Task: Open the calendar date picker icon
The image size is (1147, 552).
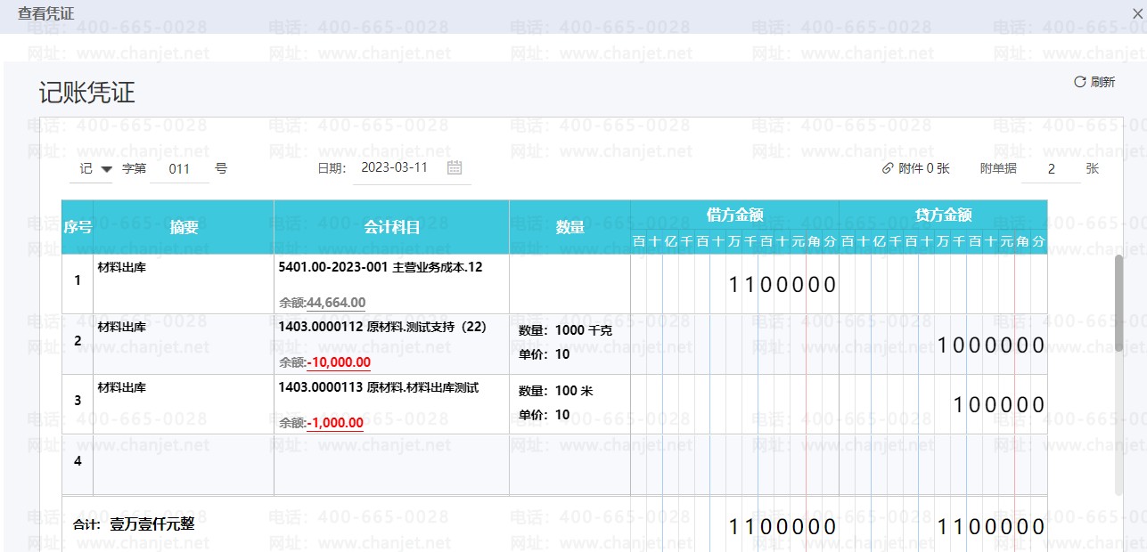Action: tap(455, 167)
